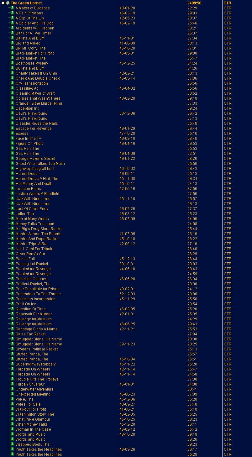Screen dimensions: 252x457
Task: Click music note icon for Put It On Ice
Action: pyautogui.click(x=13, y=304)
